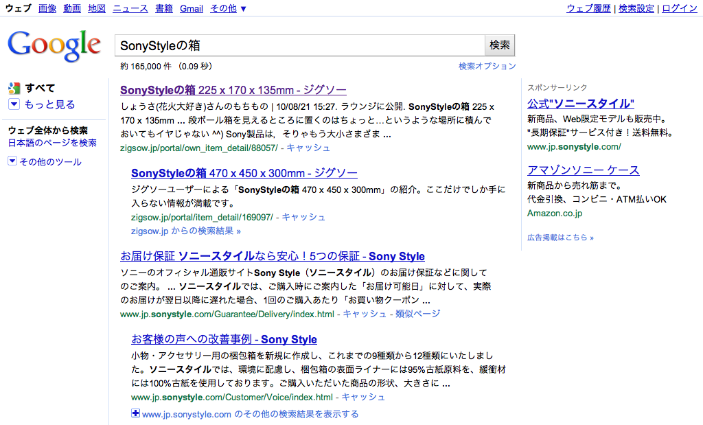
Task: Open cached version of Customer/Voice result
Action: pos(363,398)
